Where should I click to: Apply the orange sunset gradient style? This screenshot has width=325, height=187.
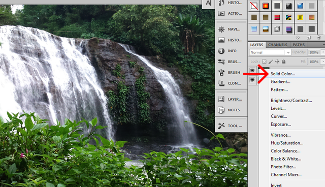tap(311, 17)
